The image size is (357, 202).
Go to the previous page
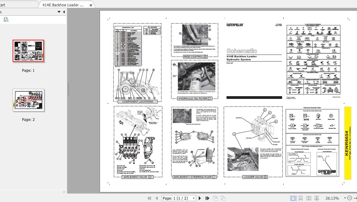click(x=157, y=198)
